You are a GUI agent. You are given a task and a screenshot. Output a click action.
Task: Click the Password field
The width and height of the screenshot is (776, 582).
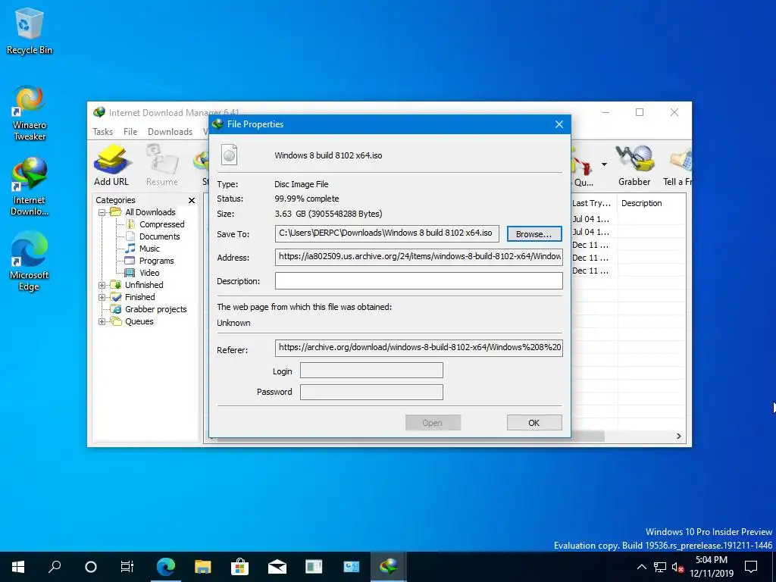(371, 392)
